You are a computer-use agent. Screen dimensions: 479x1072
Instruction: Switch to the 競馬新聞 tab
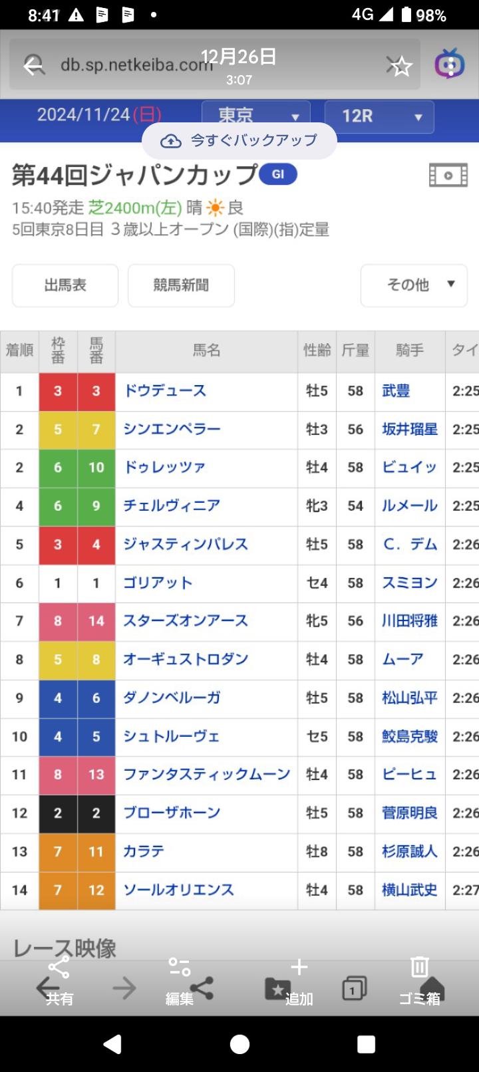[181, 285]
